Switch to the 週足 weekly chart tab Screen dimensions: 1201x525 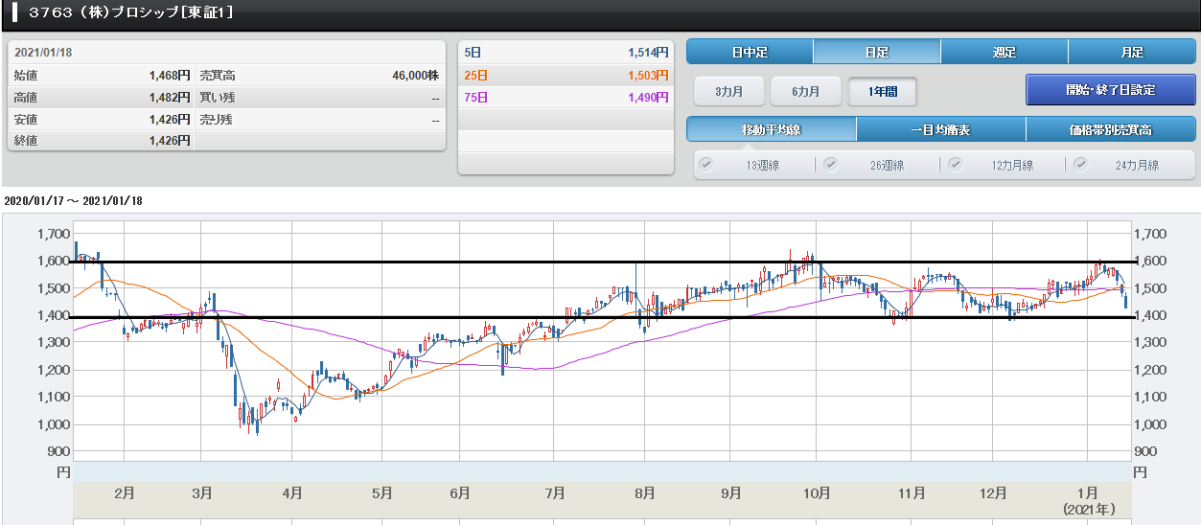pyautogui.click(x=1004, y=52)
